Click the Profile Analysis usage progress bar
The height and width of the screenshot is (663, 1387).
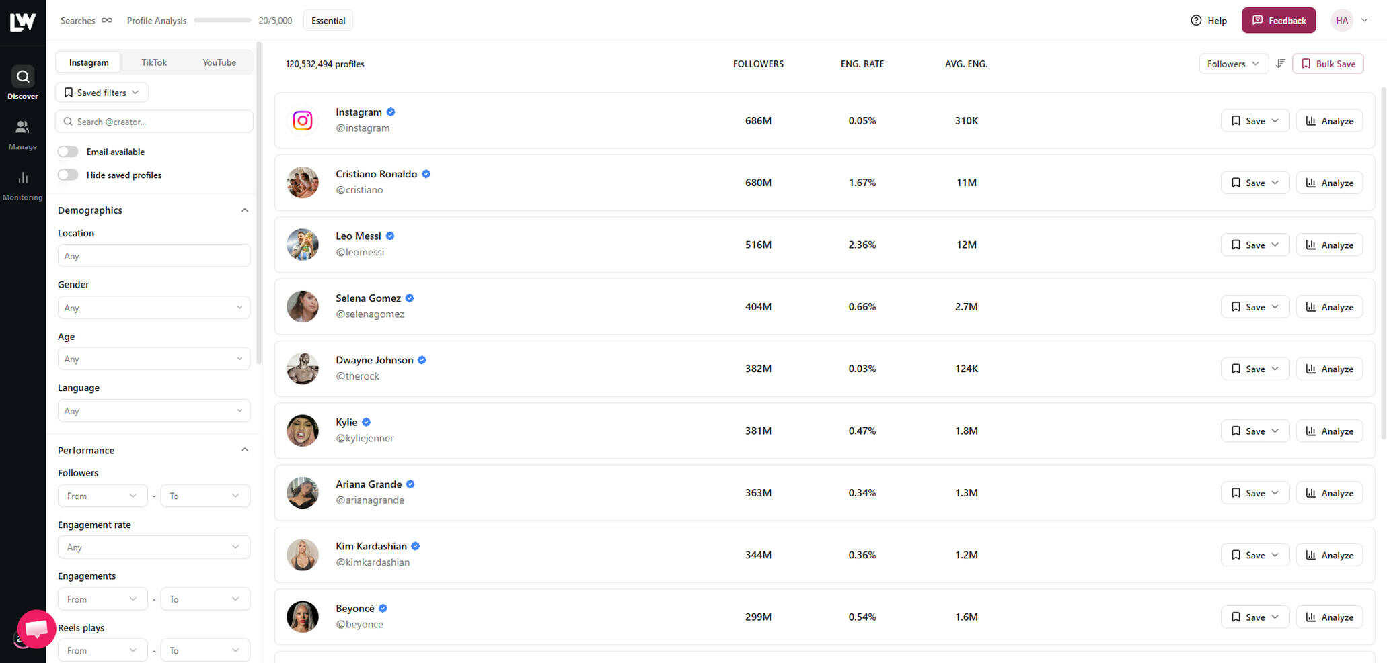(222, 21)
